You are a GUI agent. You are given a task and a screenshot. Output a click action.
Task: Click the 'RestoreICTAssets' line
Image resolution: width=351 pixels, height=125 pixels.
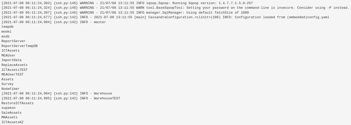point(18,103)
